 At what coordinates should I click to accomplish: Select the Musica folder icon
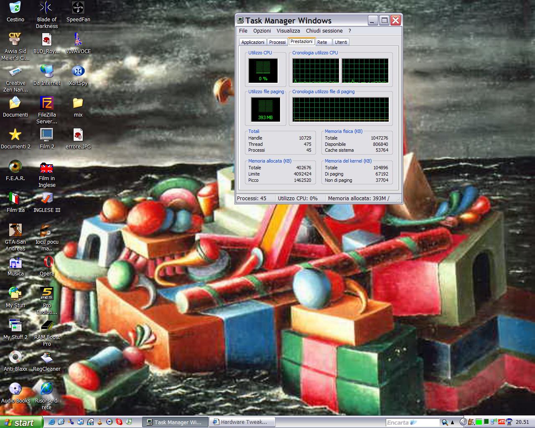click(15, 266)
